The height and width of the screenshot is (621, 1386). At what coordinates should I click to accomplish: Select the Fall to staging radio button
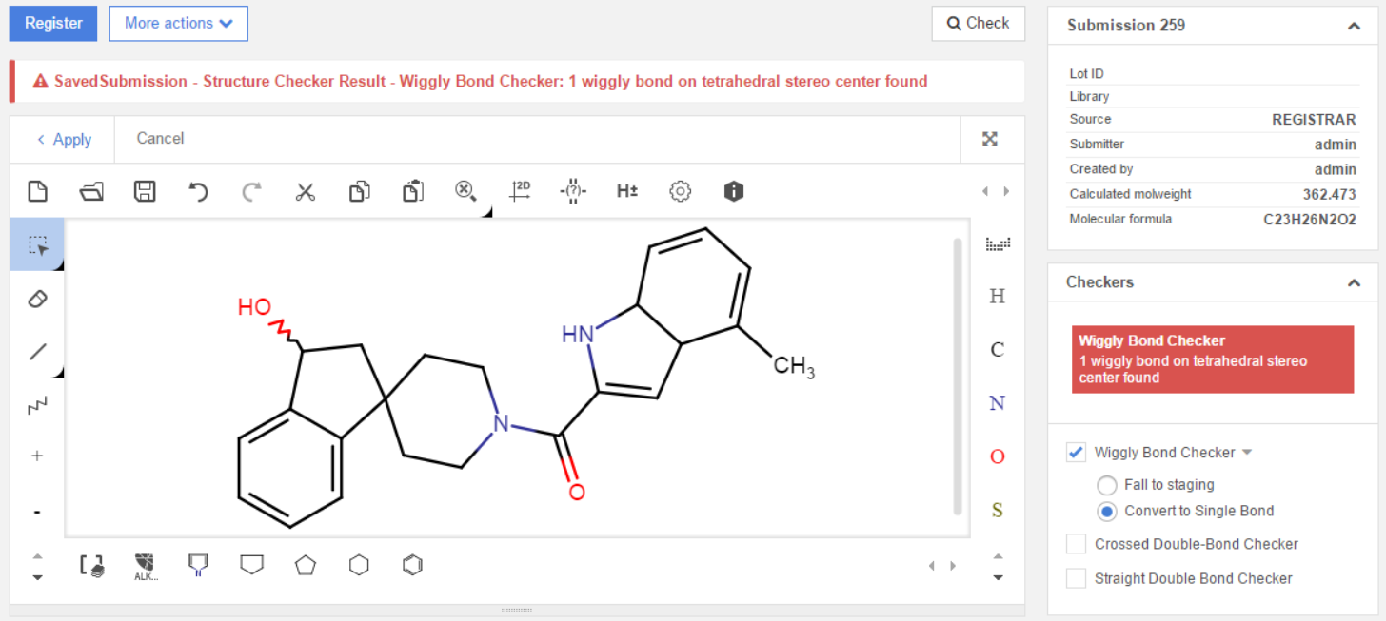(1107, 484)
